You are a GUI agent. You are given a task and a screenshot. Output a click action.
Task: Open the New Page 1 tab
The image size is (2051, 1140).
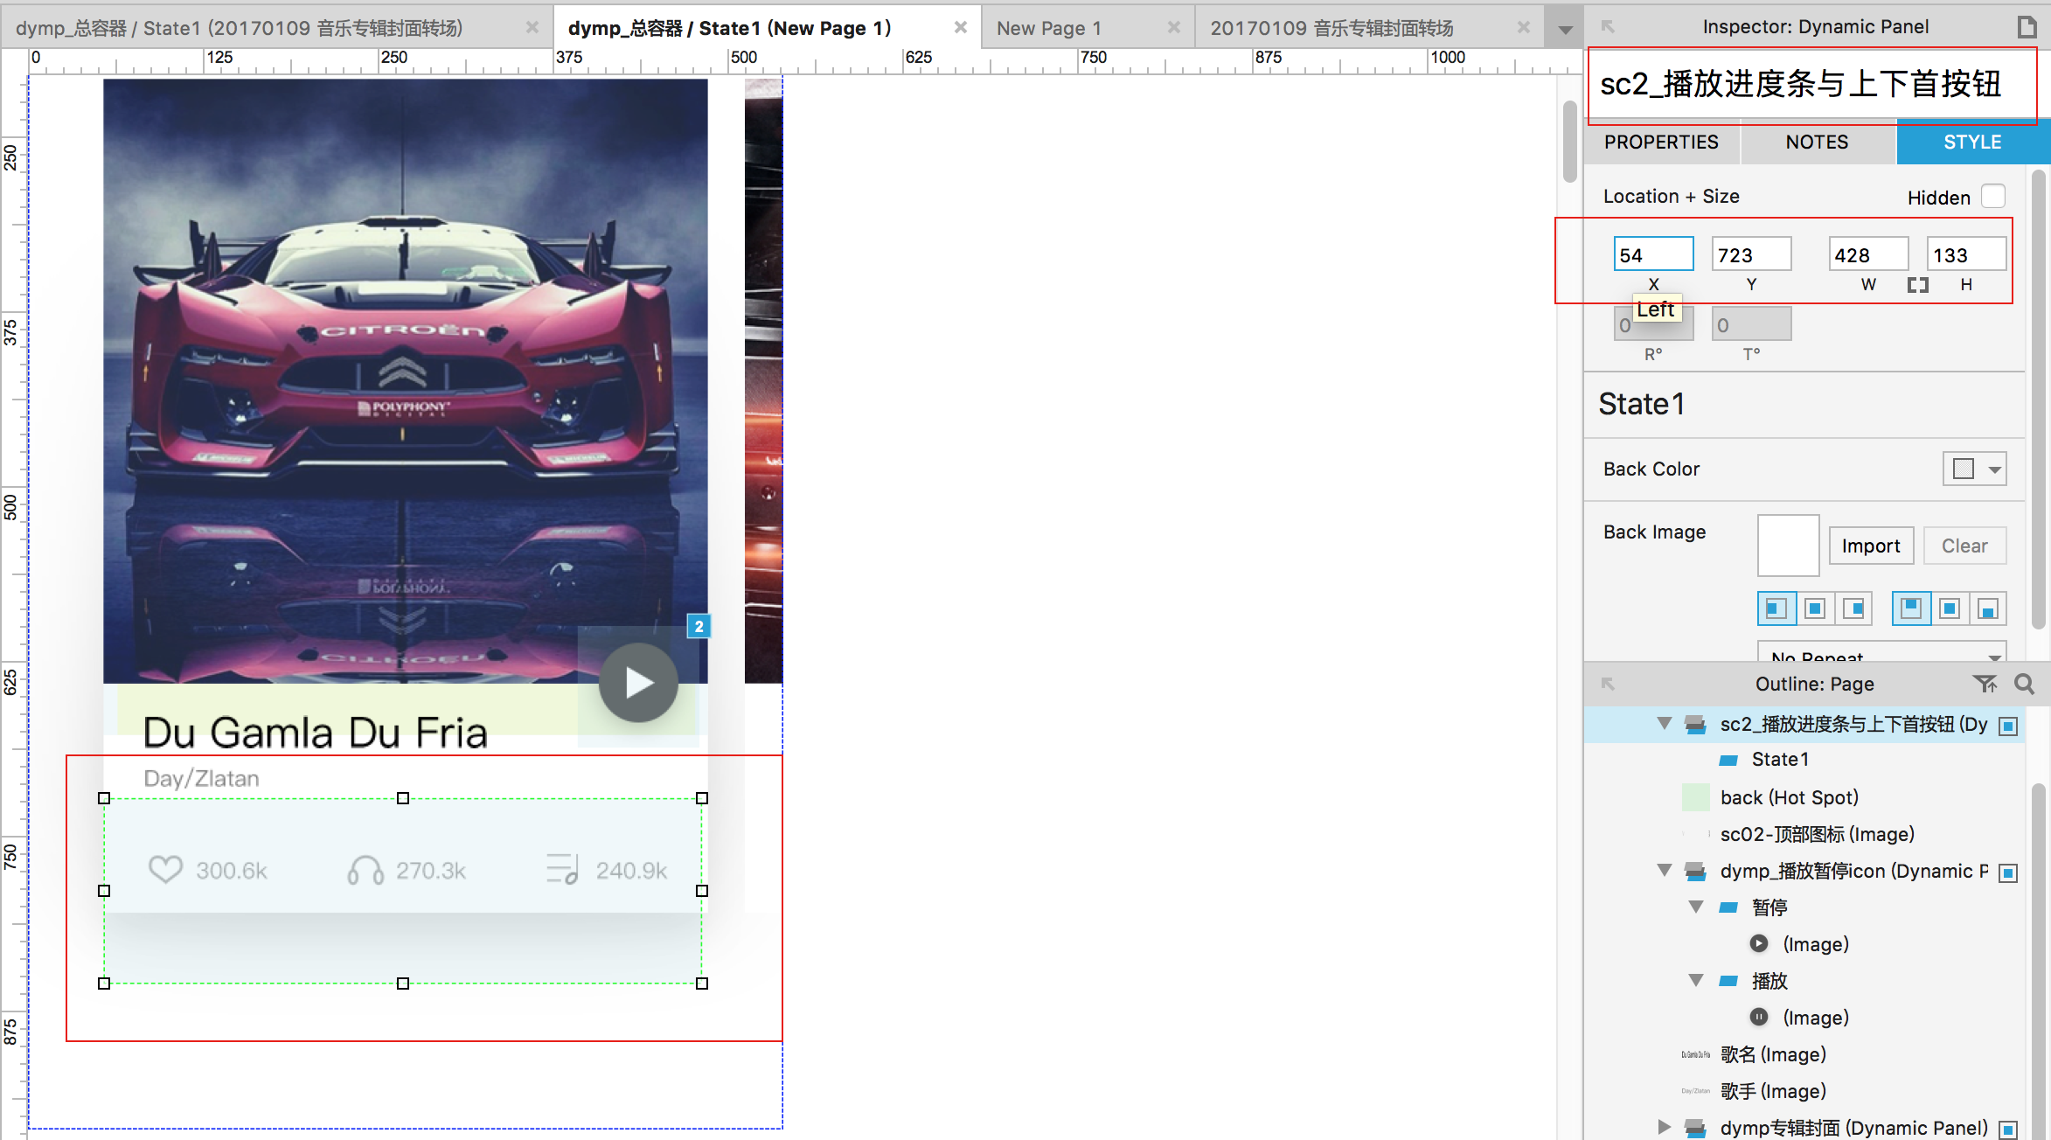click(x=1049, y=29)
